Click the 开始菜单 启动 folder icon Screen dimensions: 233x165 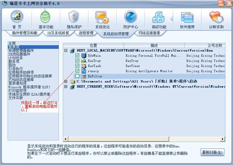click(73, 81)
